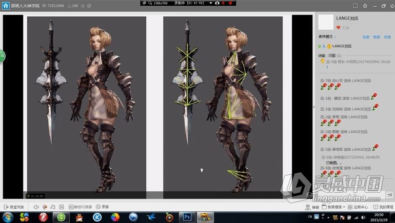Open the blue swirl sphere taskbar icon
The image size is (395, 223).
click(133, 217)
